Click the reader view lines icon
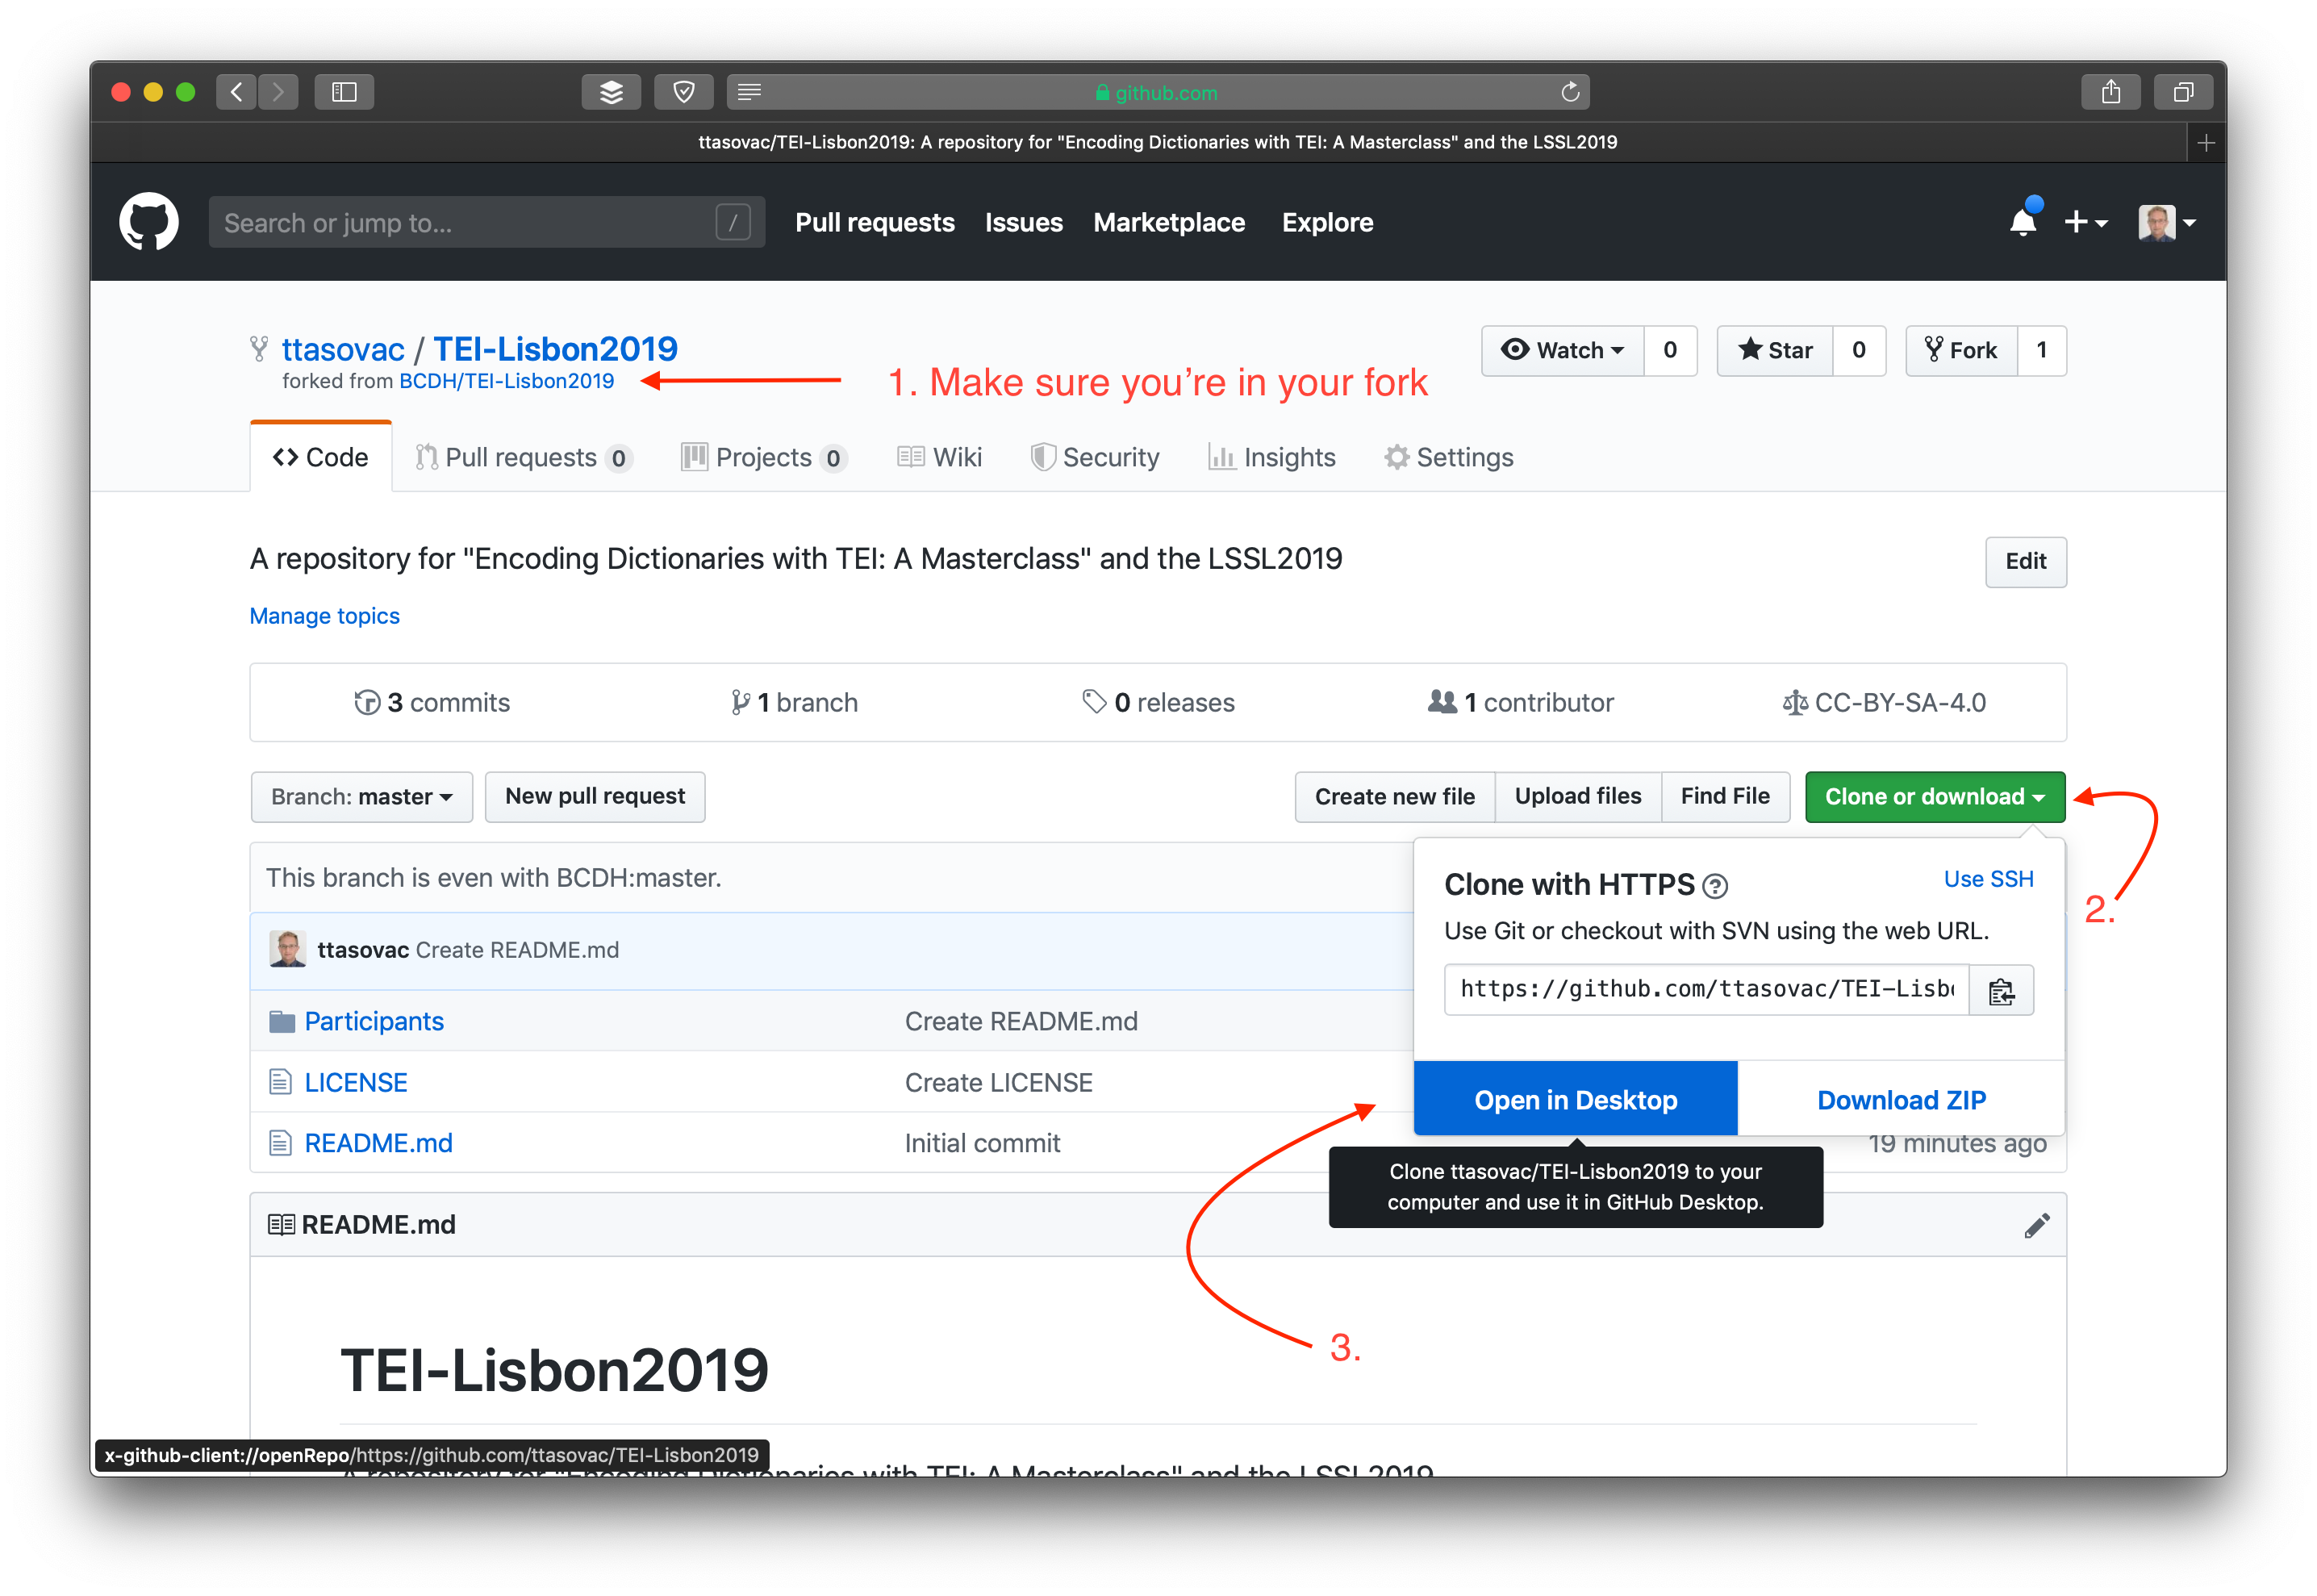This screenshot has height=1596, width=2317. pyautogui.click(x=749, y=92)
